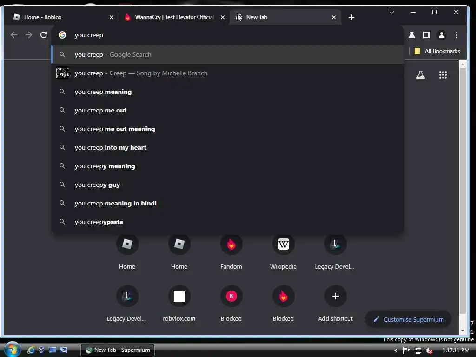Click the network tray icon
Viewport: 476px width, 357px height.
coord(418,350)
